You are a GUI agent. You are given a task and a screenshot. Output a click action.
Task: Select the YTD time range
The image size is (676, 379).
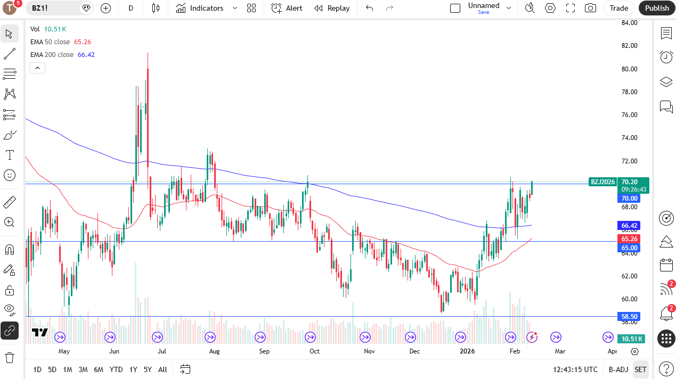pos(116,369)
